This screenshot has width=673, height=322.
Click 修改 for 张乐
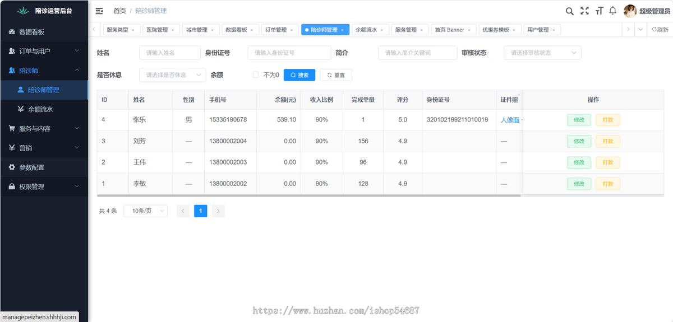tap(579, 120)
